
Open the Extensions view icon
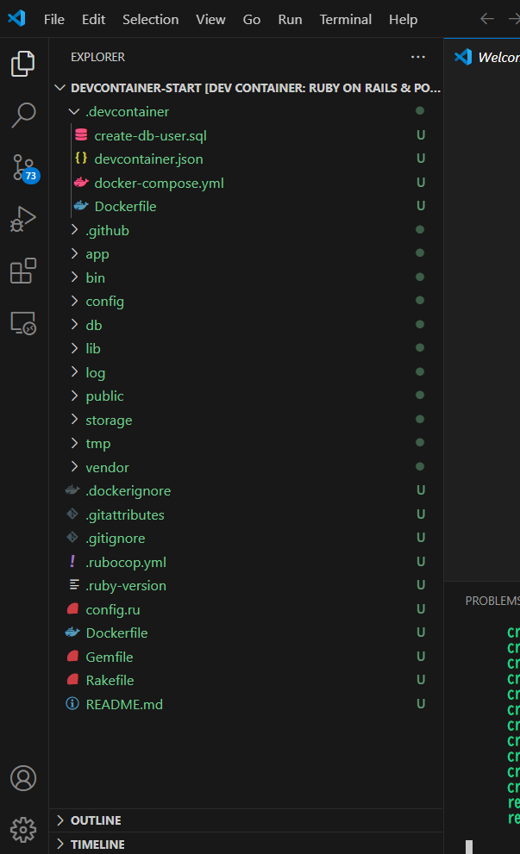click(23, 271)
